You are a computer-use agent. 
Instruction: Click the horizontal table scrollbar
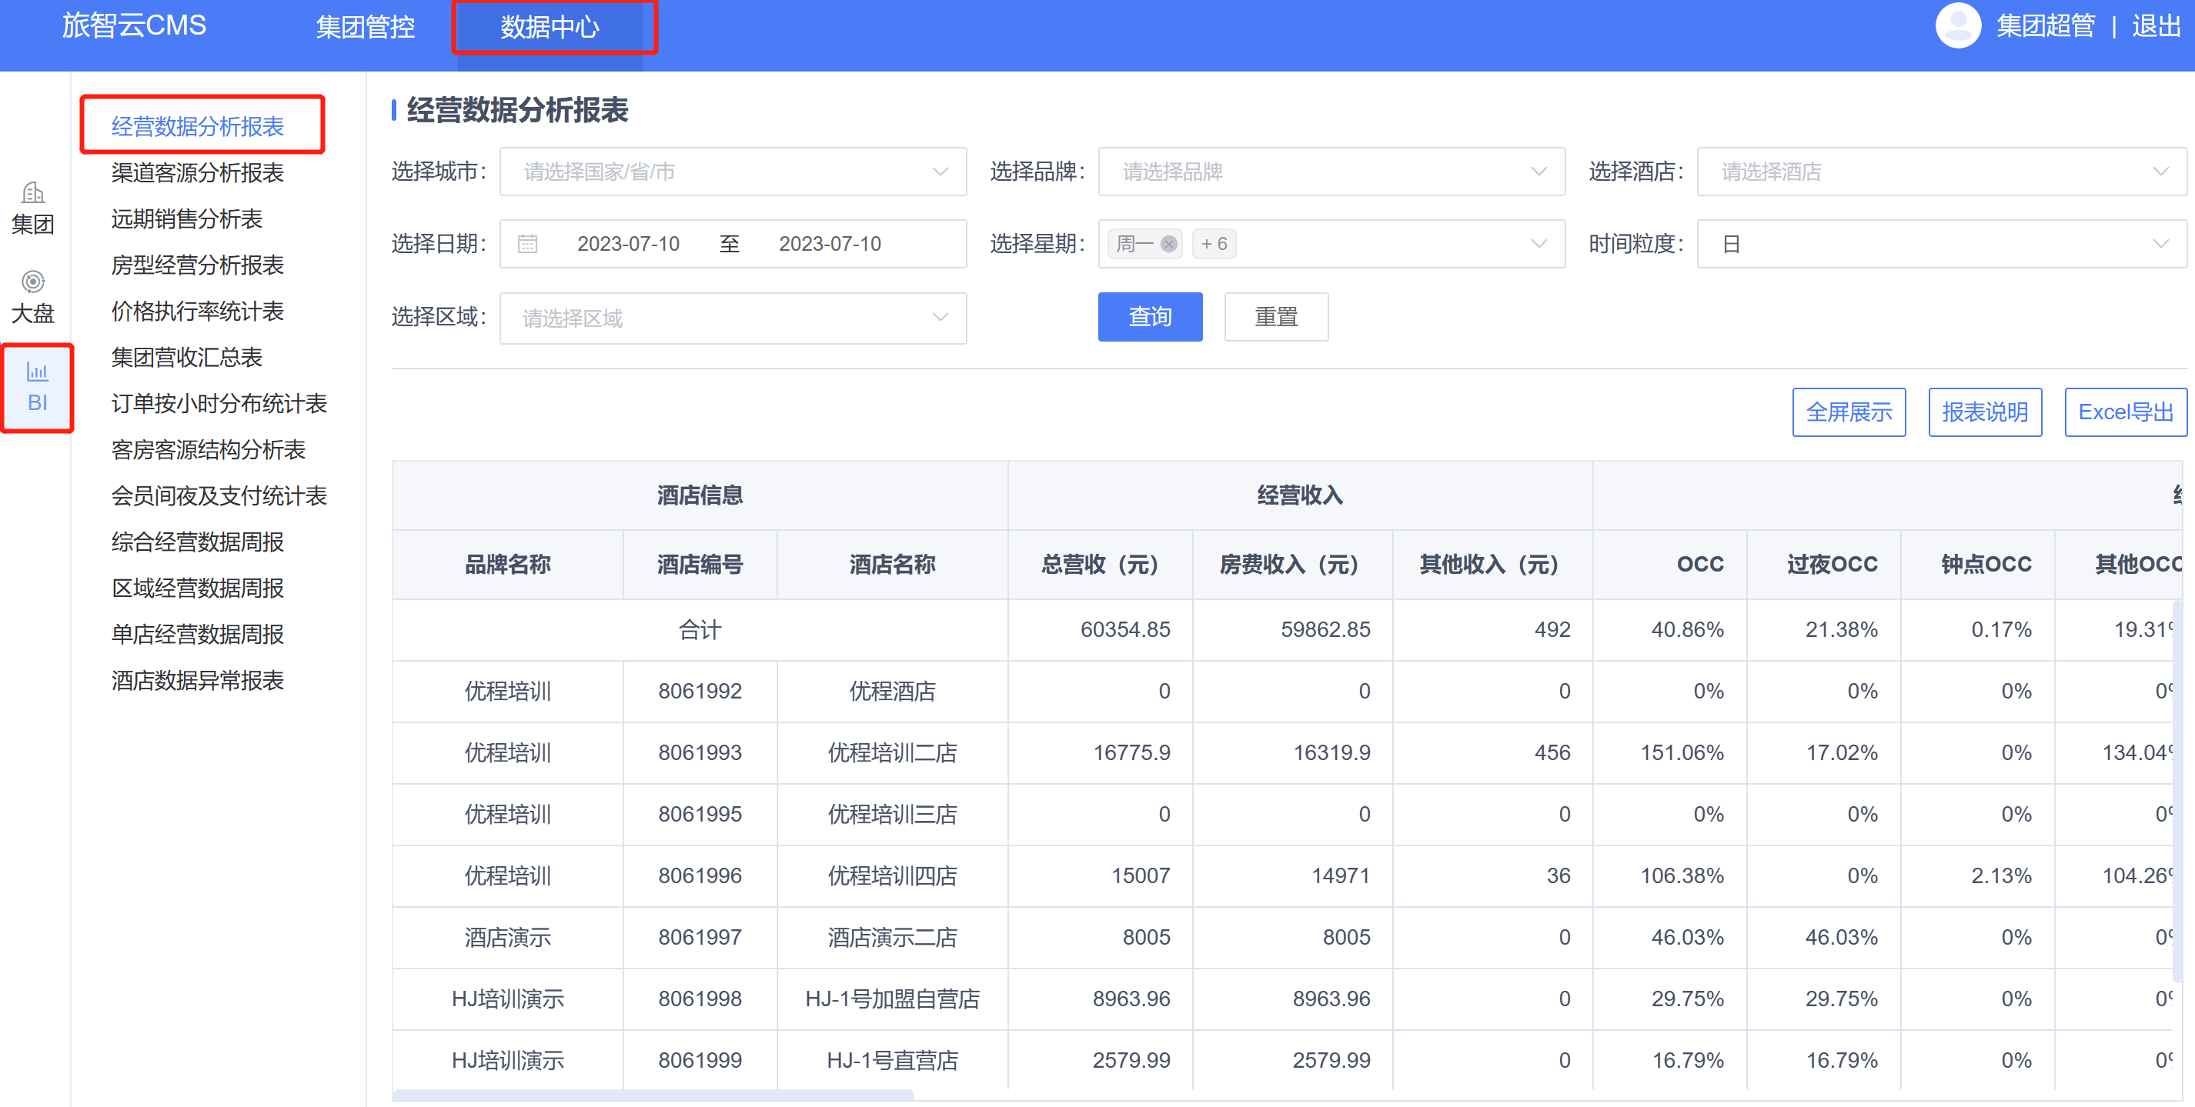click(653, 1094)
